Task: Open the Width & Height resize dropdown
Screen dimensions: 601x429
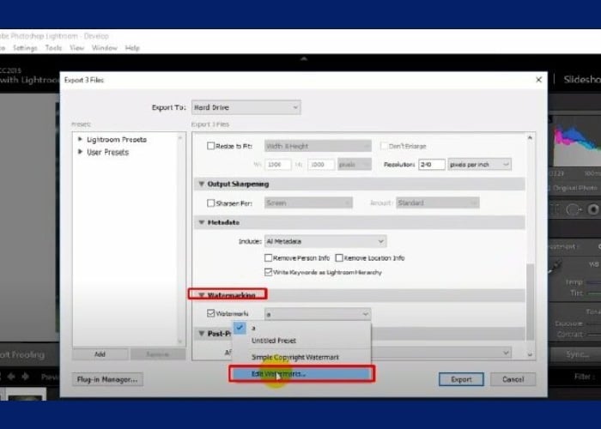Action: click(318, 146)
